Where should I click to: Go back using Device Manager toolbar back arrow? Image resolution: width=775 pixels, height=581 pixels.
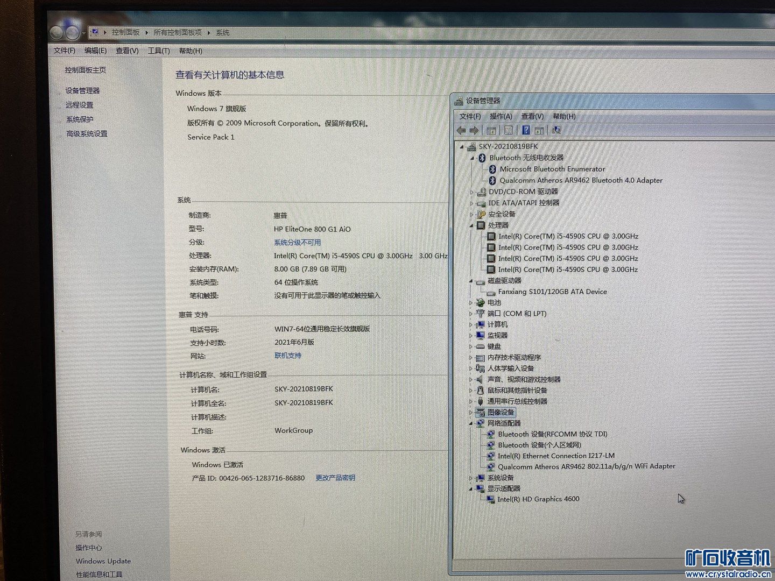[461, 130]
